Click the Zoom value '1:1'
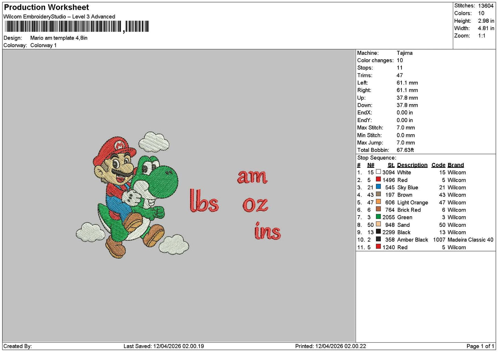 coord(481,36)
